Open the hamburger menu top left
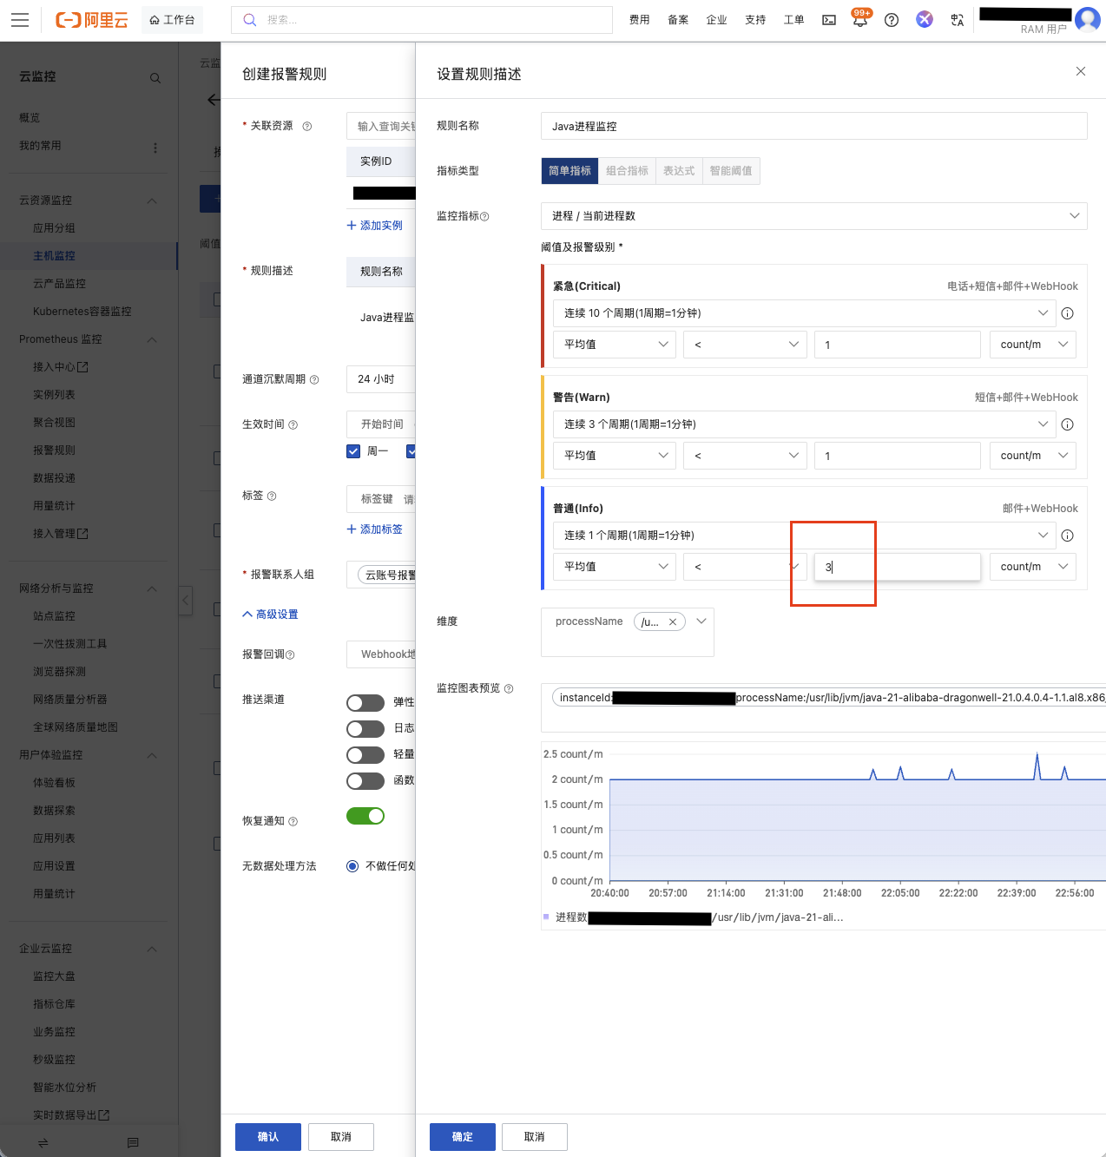This screenshot has height=1157, width=1106. click(x=20, y=19)
